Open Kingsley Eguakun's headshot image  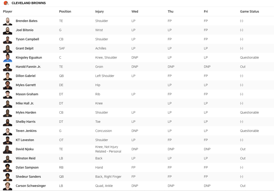point(7,58)
